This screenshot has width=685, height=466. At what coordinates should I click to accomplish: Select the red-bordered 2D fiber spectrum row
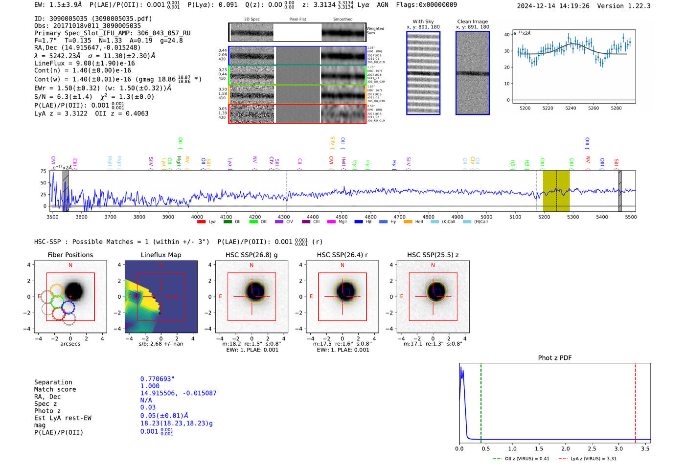click(297, 113)
